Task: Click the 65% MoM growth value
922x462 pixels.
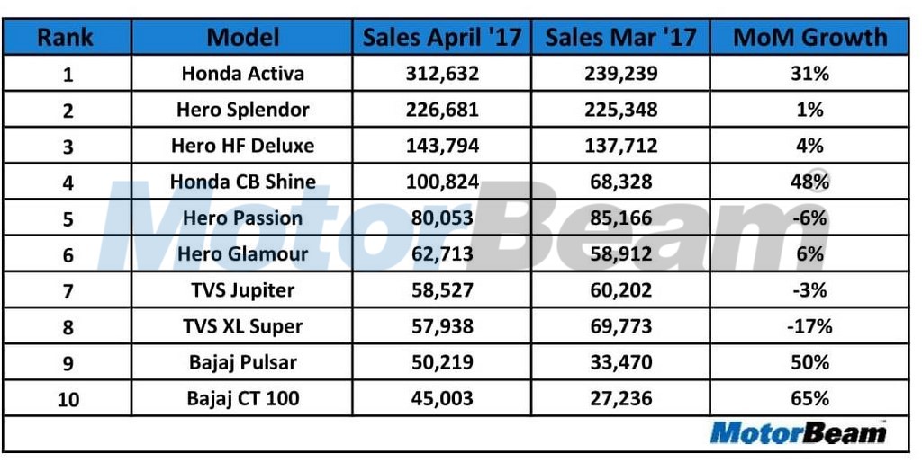Action: (x=809, y=398)
